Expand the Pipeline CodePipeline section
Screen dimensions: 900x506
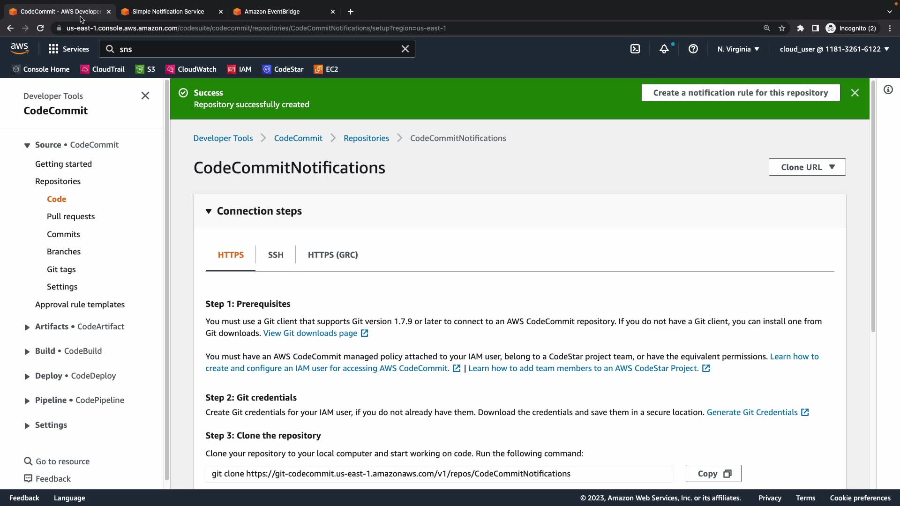27,401
